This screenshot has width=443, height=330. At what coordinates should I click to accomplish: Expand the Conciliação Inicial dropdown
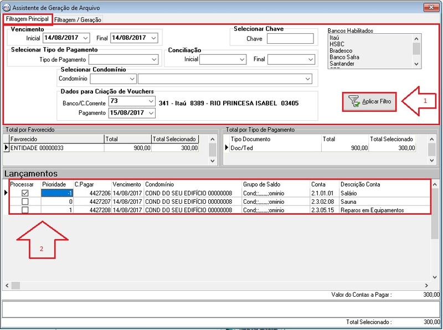coord(242,59)
